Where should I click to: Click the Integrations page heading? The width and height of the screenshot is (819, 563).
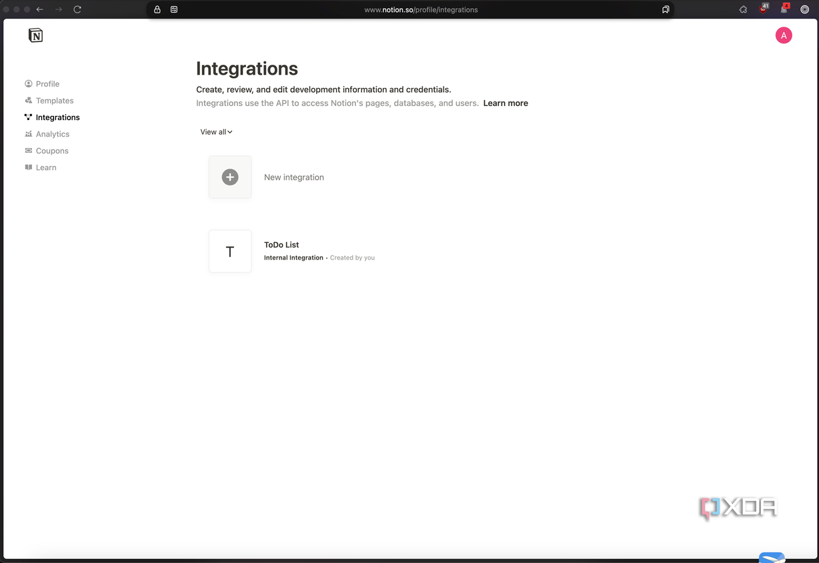tap(247, 69)
